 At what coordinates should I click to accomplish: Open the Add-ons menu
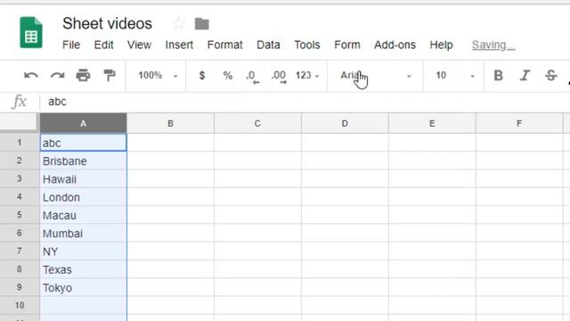(395, 45)
